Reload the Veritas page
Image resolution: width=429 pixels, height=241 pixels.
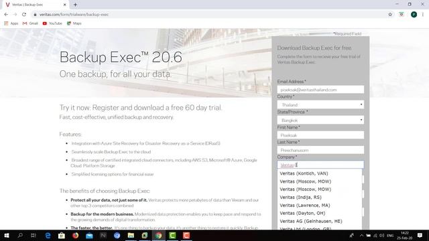click(x=24, y=15)
